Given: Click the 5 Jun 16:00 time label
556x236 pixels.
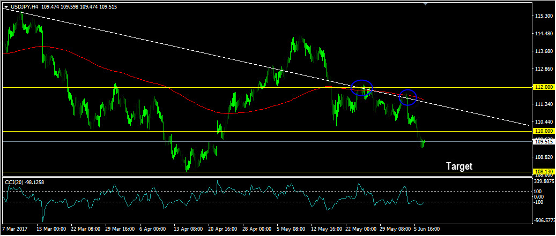Looking at the screenshot, I should click(x=427, y=229).
